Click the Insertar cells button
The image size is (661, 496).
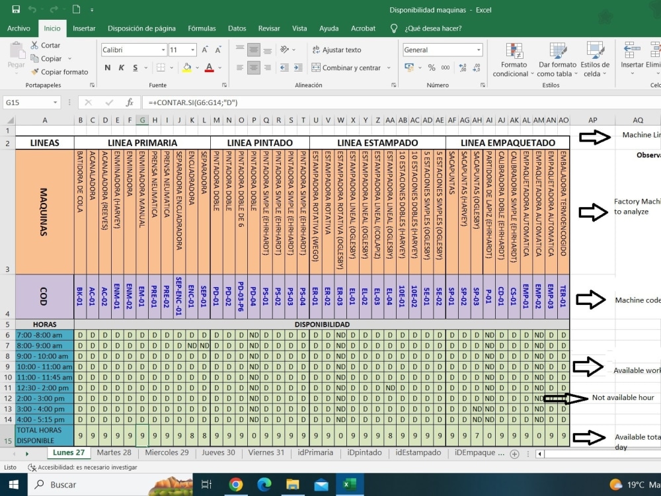click(x=632, y=58)
